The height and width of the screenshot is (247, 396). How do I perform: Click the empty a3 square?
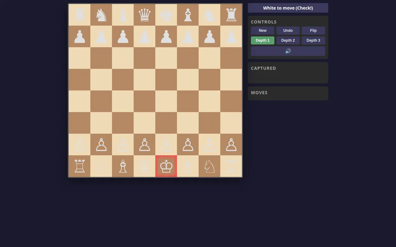(x=80, y=123)
